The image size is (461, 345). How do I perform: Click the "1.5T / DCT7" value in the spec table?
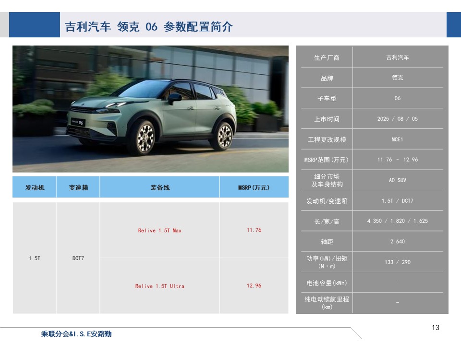tap(398, 201)
